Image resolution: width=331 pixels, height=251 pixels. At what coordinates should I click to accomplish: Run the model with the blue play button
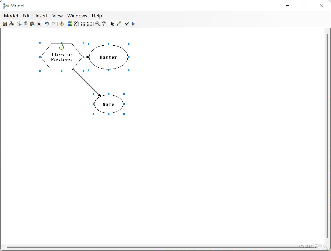click(133, 24)
